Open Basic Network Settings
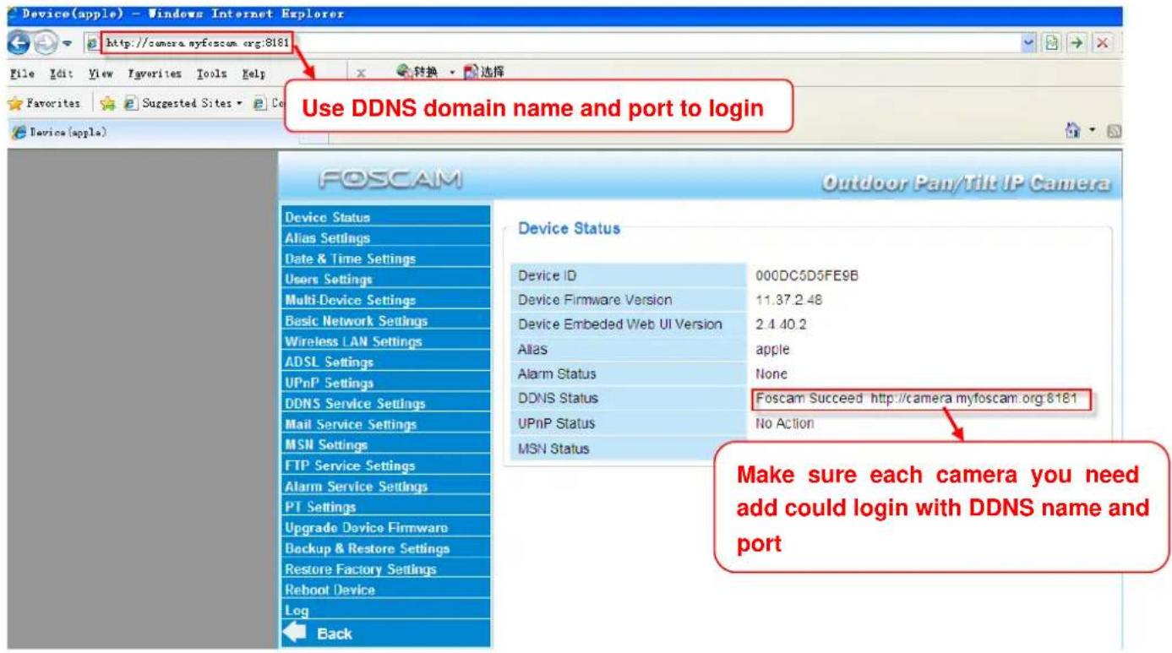Viewport: 1172px width, 653px height. [x=385, y=321]
